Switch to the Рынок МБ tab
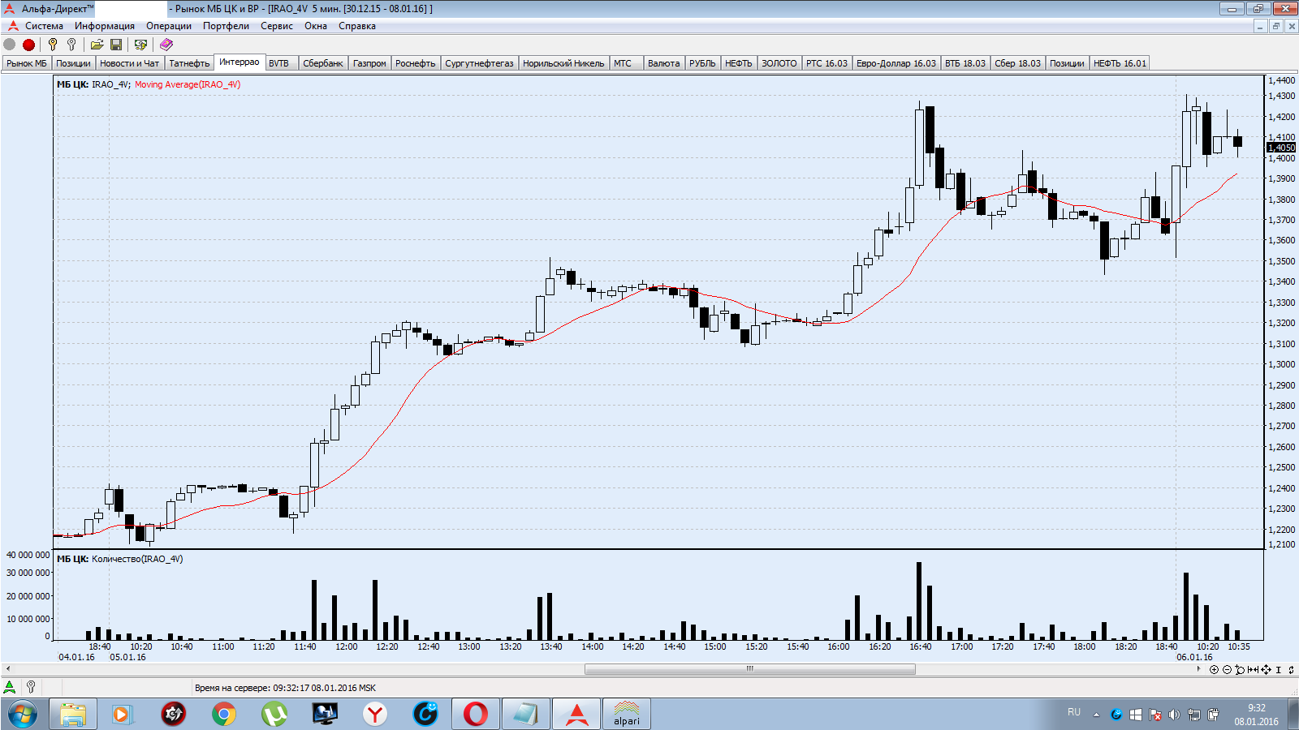The width and height of the screenshot is (1299, 730). click(27, 63)
